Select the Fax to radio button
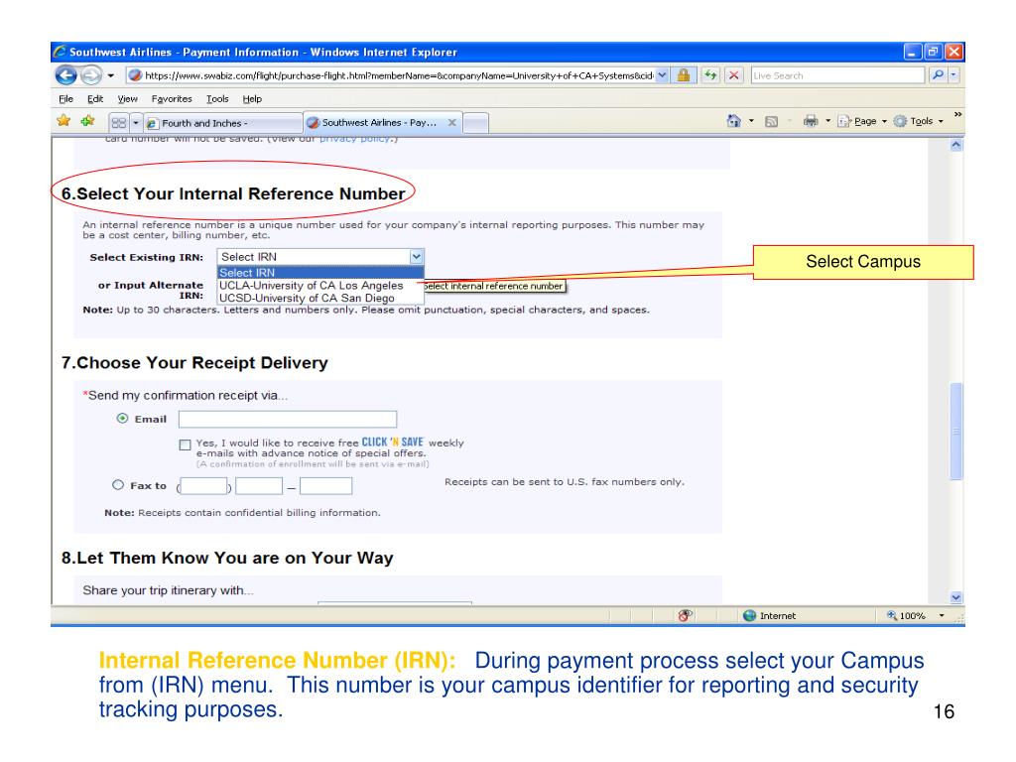This screenshot has width=1016, height=762. (x=118, y=486)
